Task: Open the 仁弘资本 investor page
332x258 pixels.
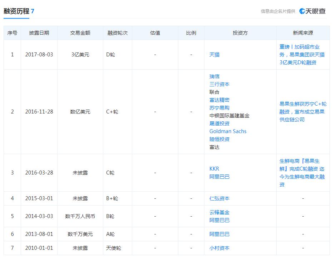Action: click(x=219, y=199)
